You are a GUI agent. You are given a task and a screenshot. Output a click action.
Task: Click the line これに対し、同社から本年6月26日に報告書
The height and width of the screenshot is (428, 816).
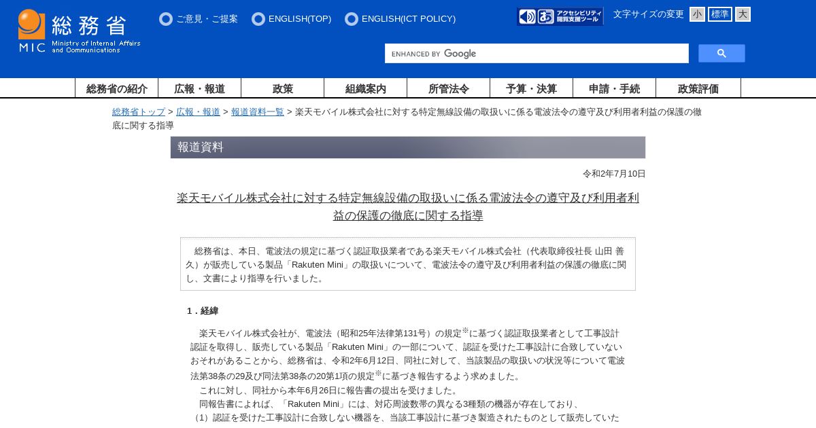pos(330,390)
